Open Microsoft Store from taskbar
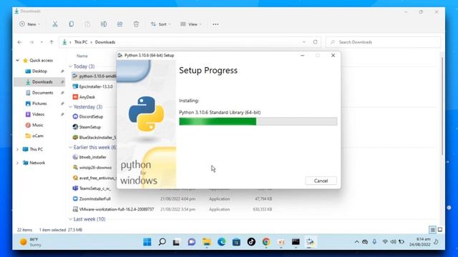Screen dimensions: 458x257 coord(236,242)
